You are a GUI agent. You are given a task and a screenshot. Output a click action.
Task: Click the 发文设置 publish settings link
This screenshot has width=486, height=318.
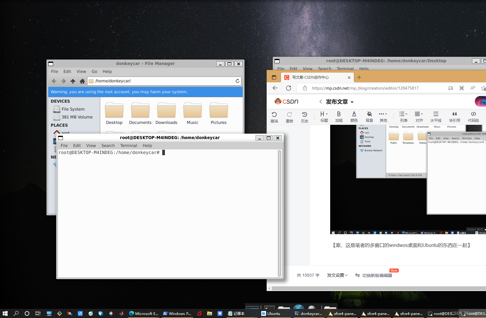point(337,275)
